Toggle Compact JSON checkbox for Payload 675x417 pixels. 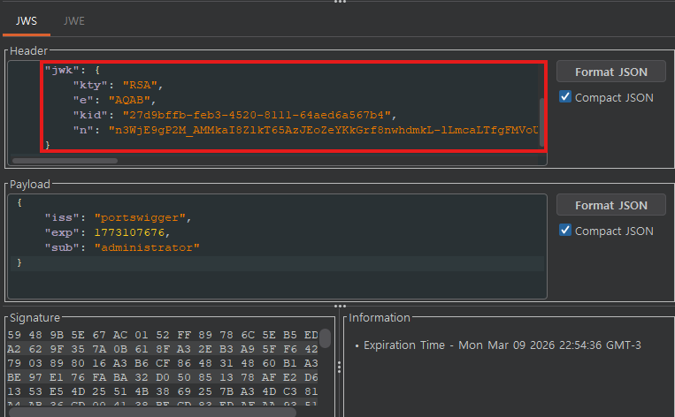[565, 231]
